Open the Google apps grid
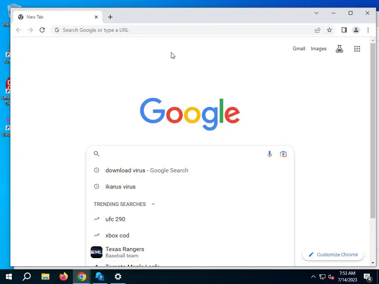The height and width of the screenshot is (284, 379). coord(357,49)
